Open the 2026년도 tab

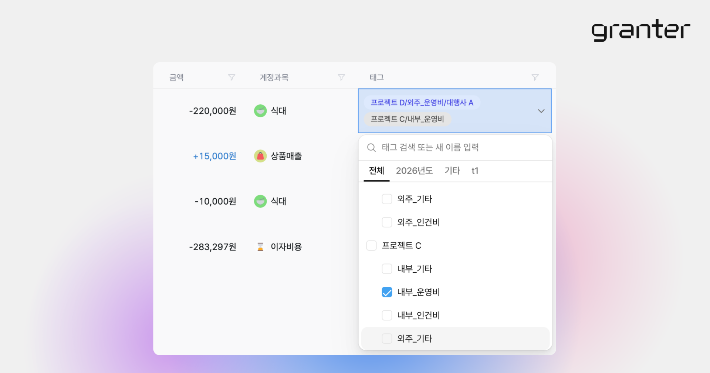click(414, 171)
